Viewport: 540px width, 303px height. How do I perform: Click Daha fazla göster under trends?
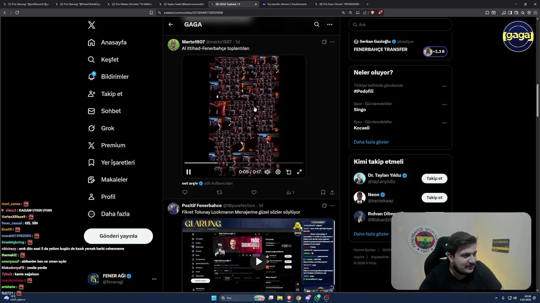(371, 142)
